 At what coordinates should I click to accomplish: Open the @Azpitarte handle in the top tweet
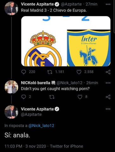tap(71, 4)
